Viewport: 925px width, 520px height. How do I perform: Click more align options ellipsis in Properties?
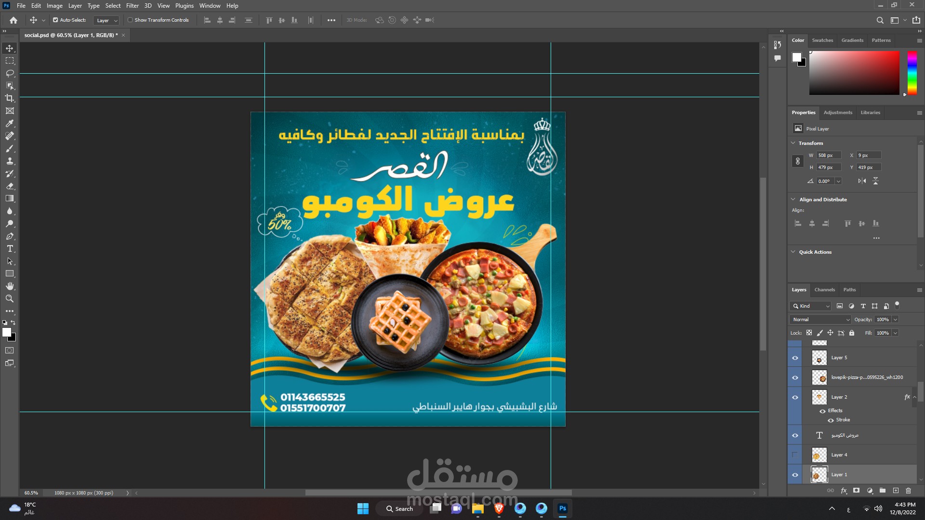(x=876, y=238)
